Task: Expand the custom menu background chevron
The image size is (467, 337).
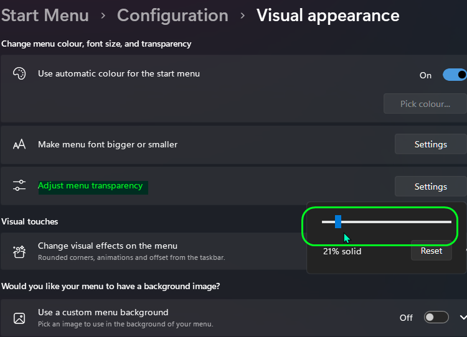Action: (x=463, y=318)
